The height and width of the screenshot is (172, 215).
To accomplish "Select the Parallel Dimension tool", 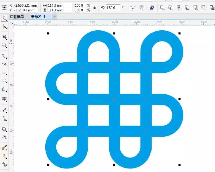I will [x=4, y=110].
